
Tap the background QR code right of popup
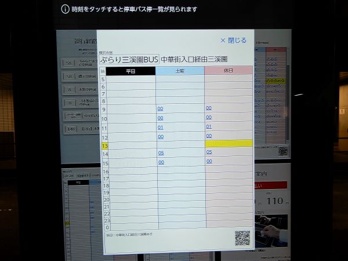[x=282, y=151]
